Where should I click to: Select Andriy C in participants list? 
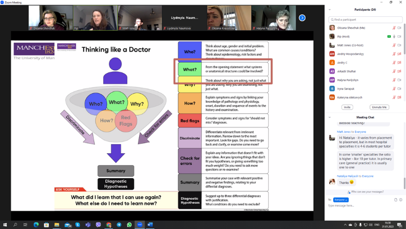pos(342,63)
